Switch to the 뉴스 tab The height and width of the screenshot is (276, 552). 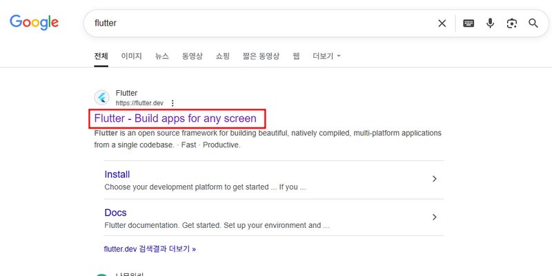161,56
